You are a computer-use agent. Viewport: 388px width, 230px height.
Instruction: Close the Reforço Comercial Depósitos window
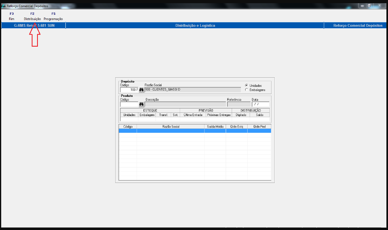(x=379, y=6)
